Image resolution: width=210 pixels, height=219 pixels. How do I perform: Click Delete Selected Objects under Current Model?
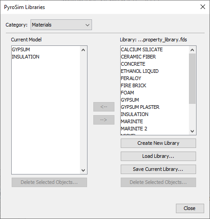point(49,183)
